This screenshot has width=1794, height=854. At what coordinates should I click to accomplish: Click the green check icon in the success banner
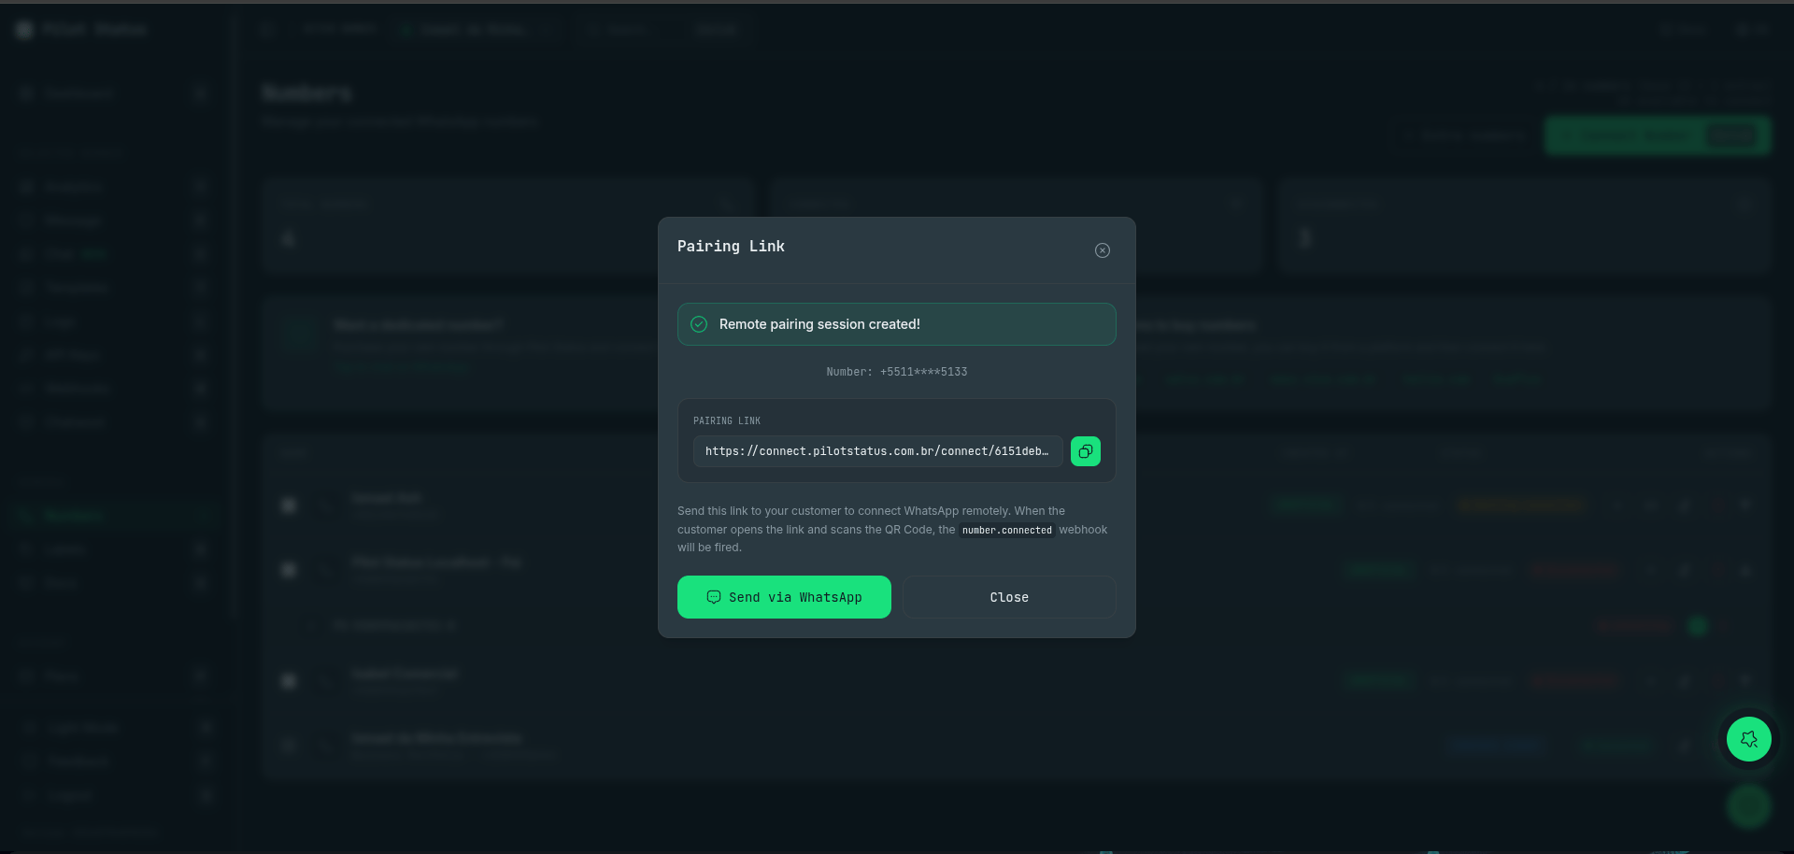click(699, 324)
